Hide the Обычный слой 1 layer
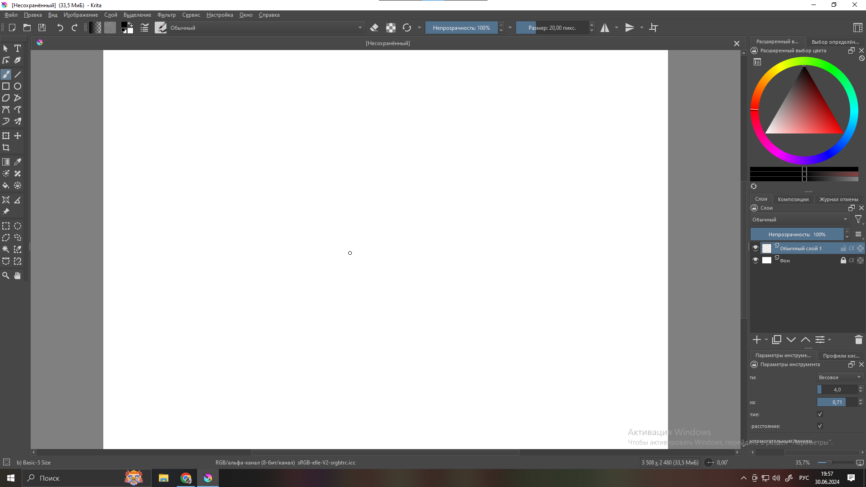 pyautogui.click(x=755, y=248)
